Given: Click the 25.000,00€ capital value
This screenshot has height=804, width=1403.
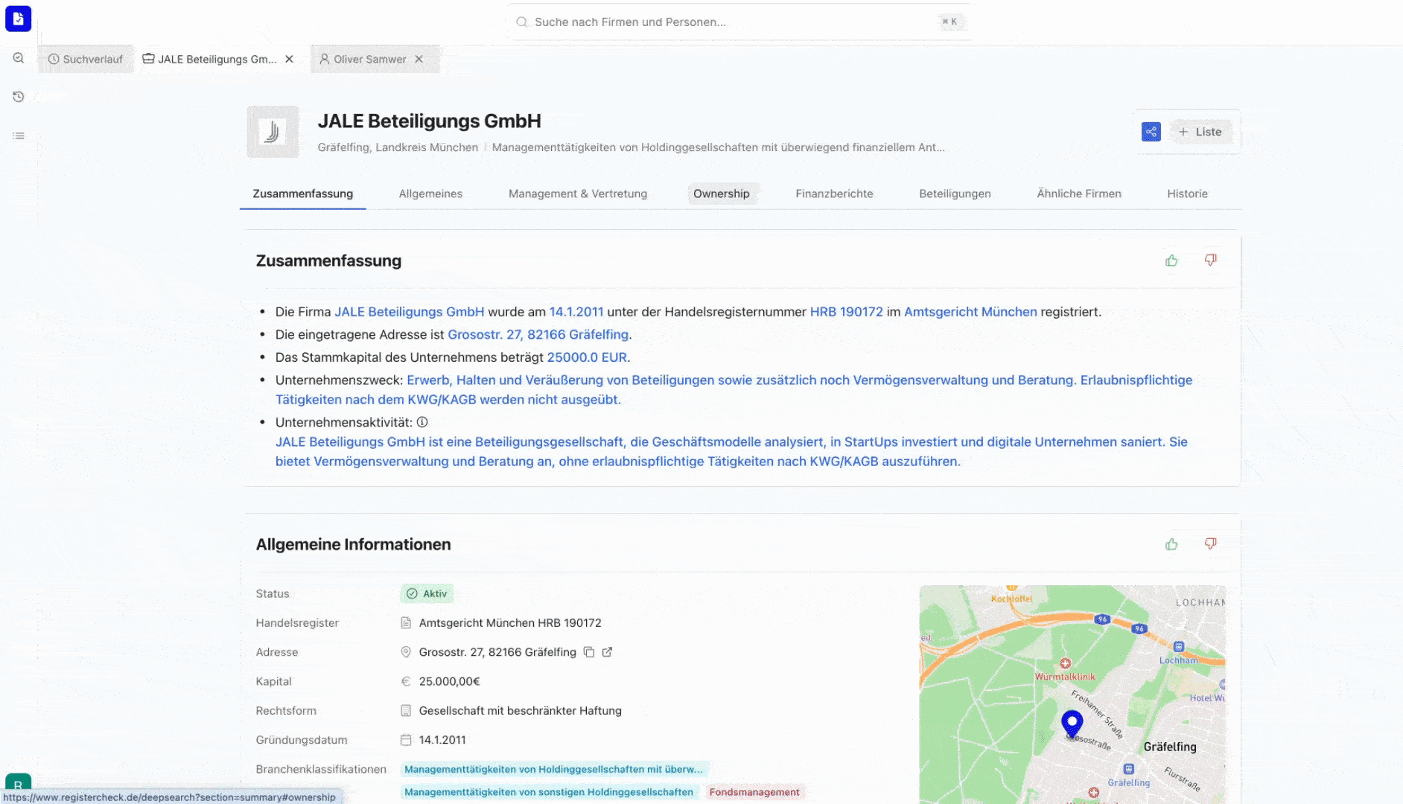Looking at the screenshot, I should tap(449, 681).
